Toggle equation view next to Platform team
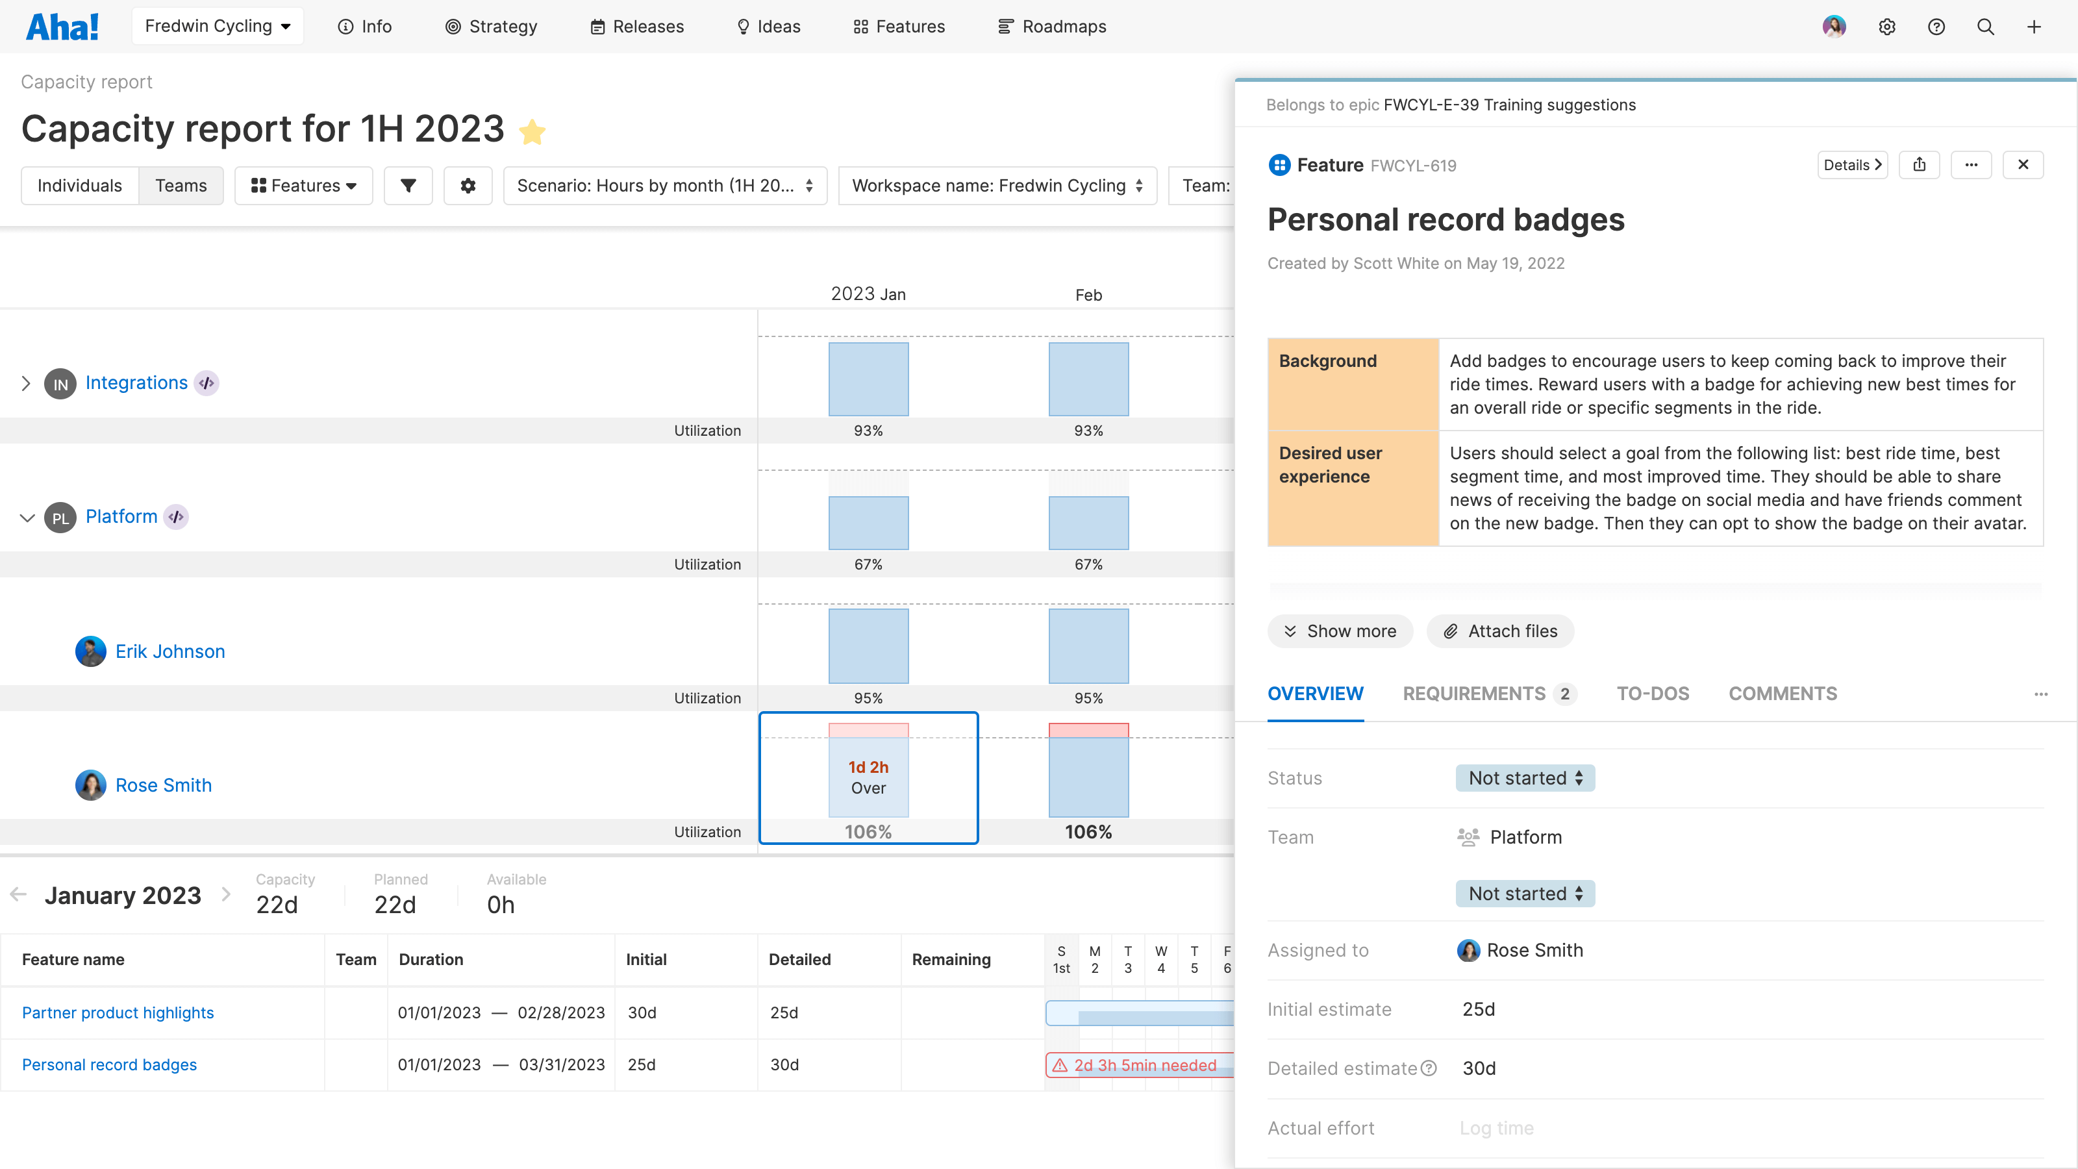Screen dimensions: 2078x1169 tap(177, 517)
